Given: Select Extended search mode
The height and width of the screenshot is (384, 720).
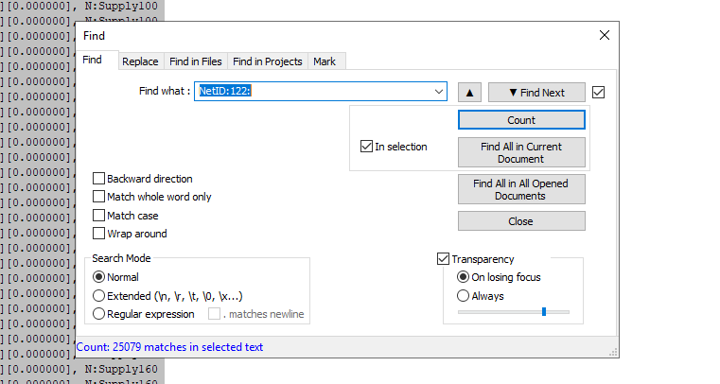Looking at the screenshot, I should [x=98, y=296].
